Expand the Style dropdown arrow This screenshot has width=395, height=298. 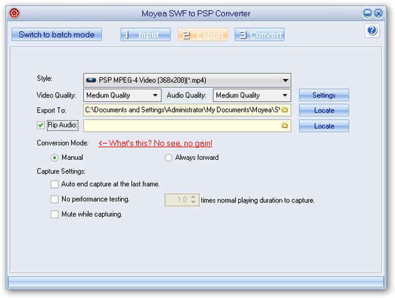[285, 81]
